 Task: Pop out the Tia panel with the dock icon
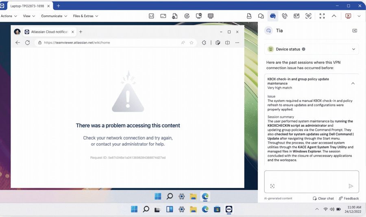(355, 30)
